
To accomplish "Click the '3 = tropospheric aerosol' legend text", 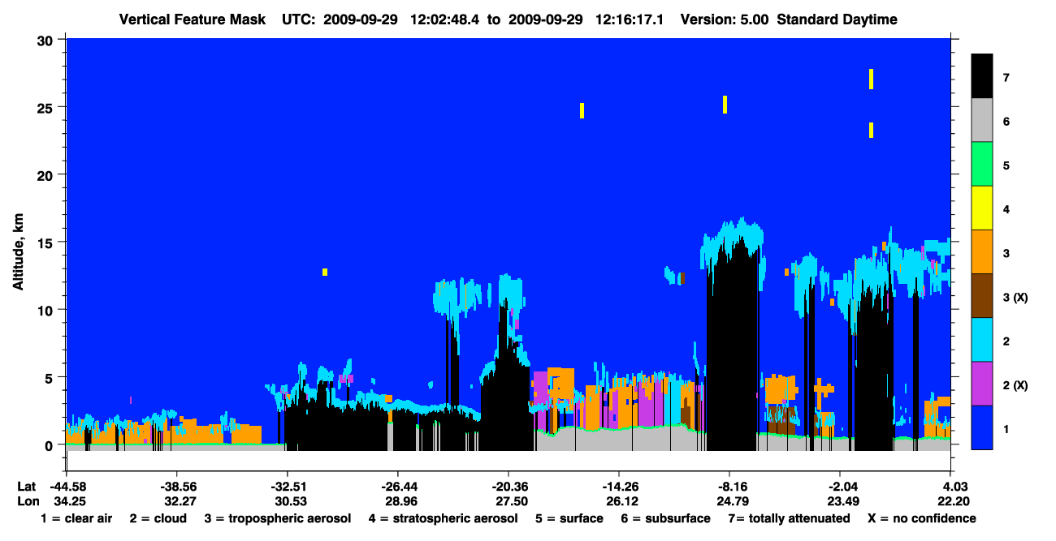I will click(278, 518).
